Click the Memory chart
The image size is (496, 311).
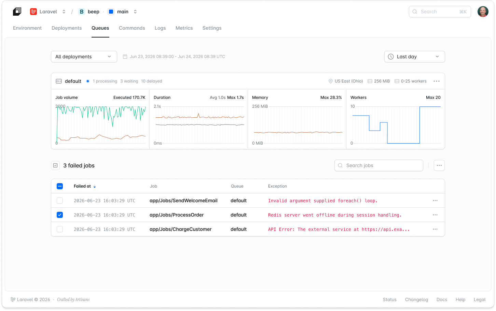pos(297,125)
